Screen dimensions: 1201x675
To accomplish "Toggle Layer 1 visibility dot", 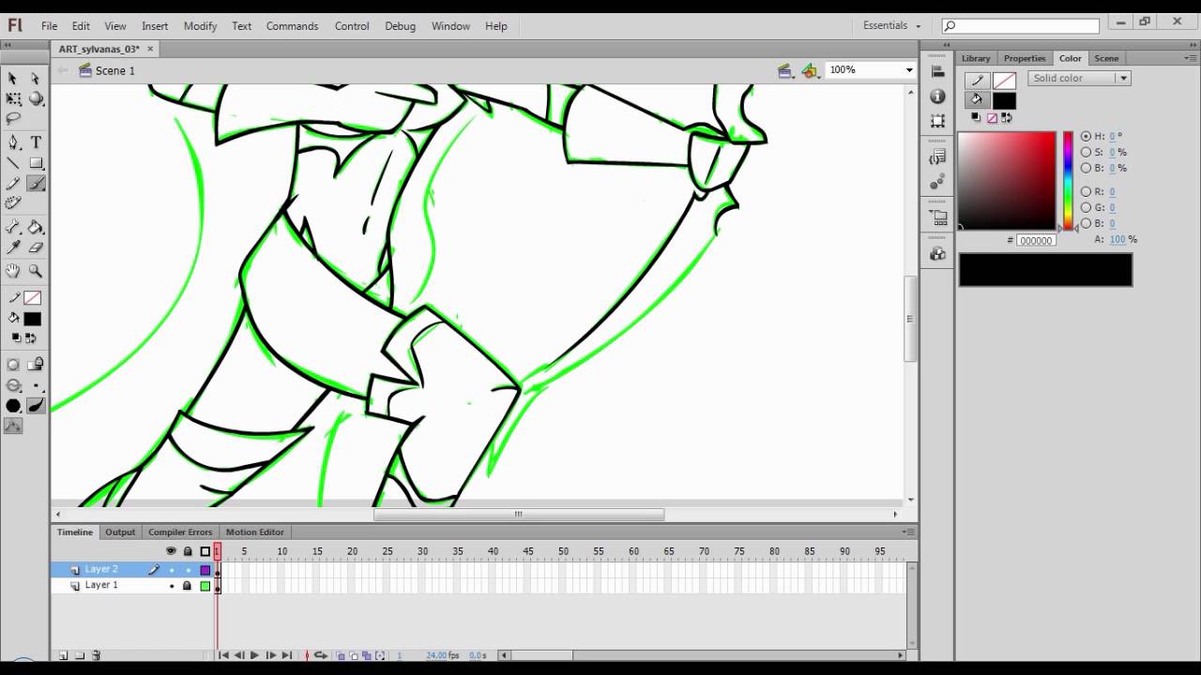I will coord(171,586).
